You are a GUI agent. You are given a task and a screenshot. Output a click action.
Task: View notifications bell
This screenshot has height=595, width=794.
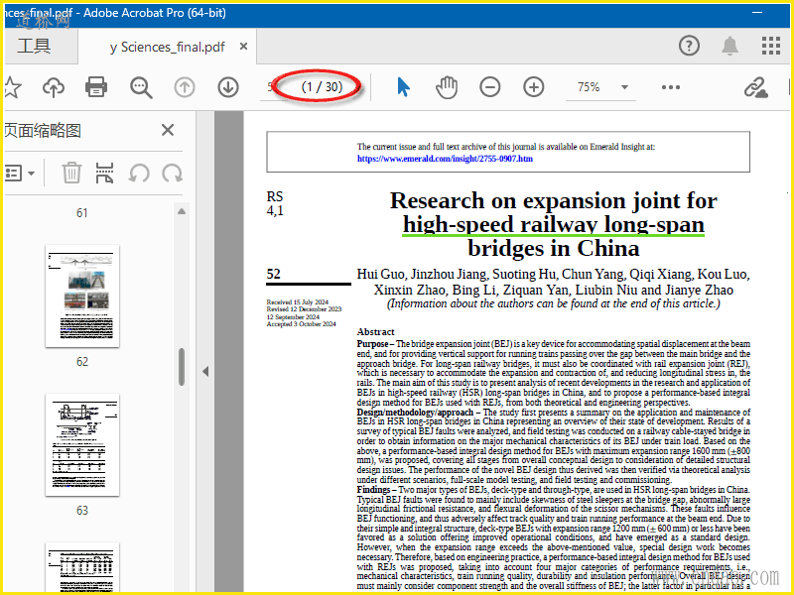coord(729,46)
